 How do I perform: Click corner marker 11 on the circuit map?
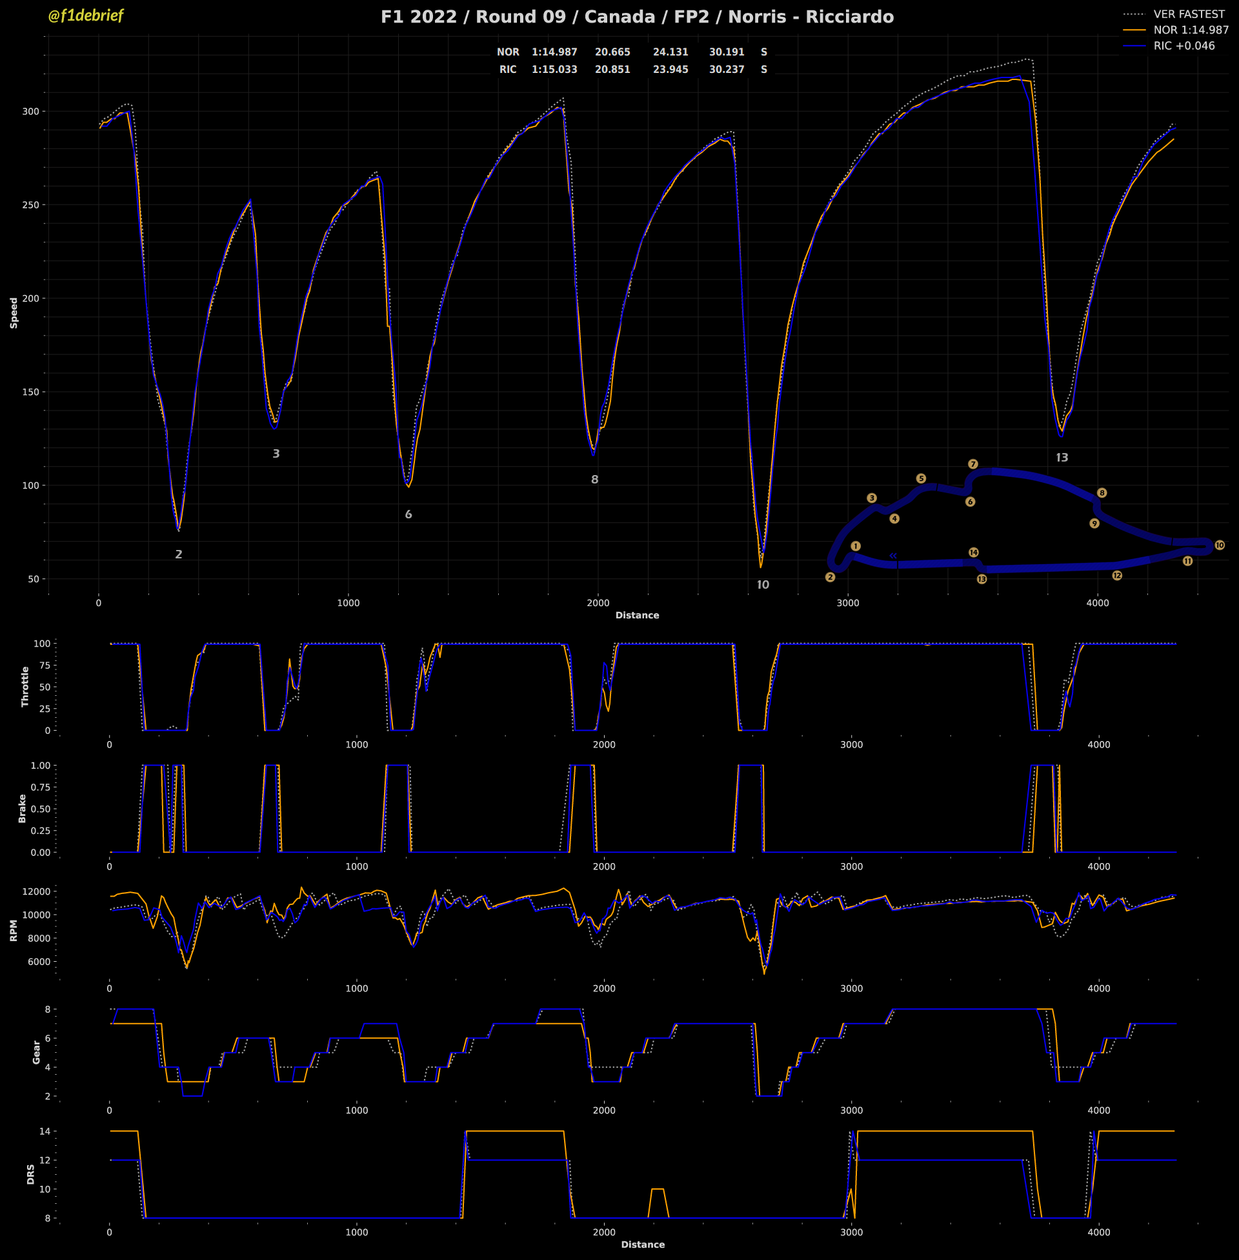1187,561
